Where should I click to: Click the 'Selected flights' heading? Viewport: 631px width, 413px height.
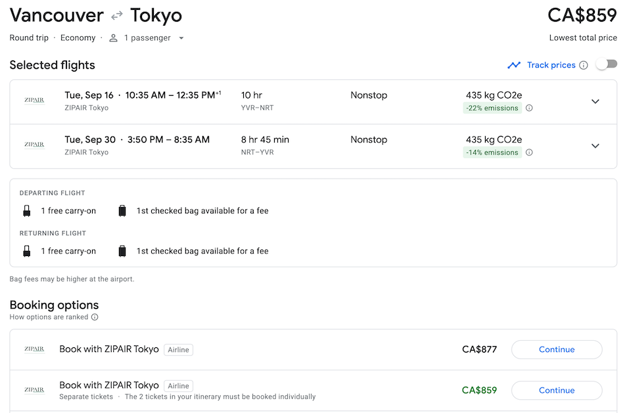pos(53,65)
